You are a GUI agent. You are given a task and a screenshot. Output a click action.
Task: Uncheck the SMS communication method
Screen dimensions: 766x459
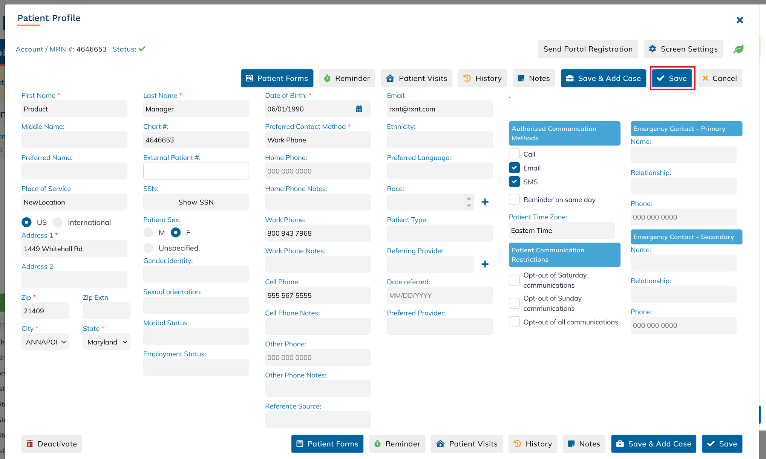pyautogui.click(x=514, y=182)
